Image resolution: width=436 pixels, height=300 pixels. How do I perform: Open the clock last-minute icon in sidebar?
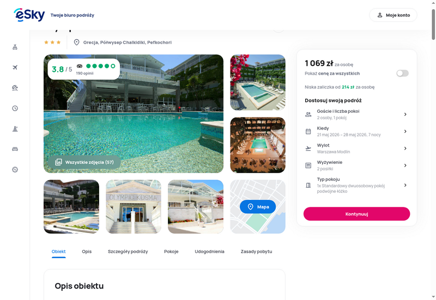coord(15,108)
